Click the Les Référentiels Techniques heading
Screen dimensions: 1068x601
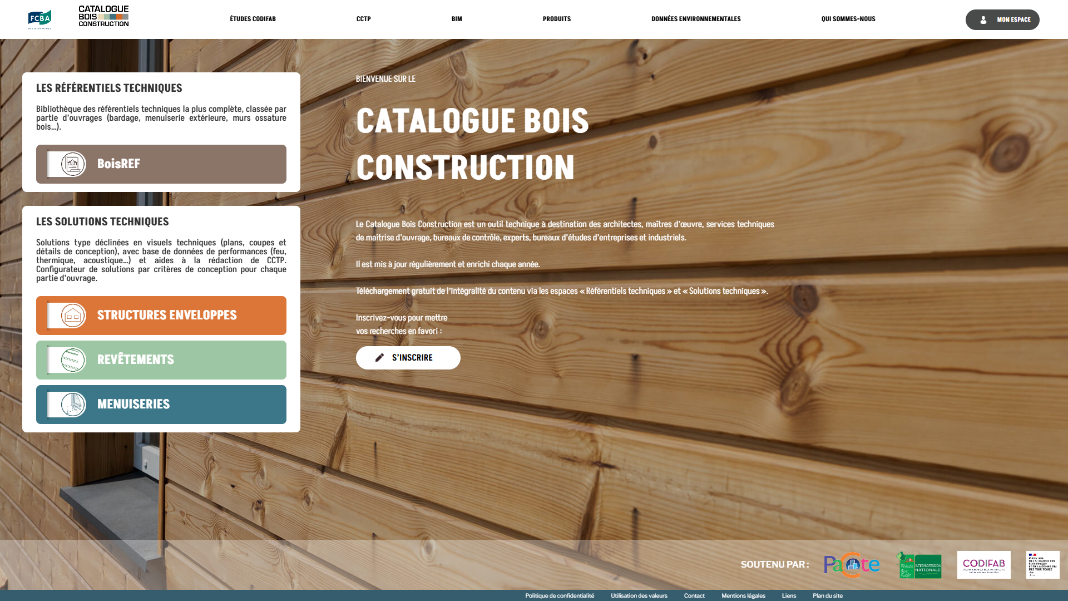pos(109,88)
